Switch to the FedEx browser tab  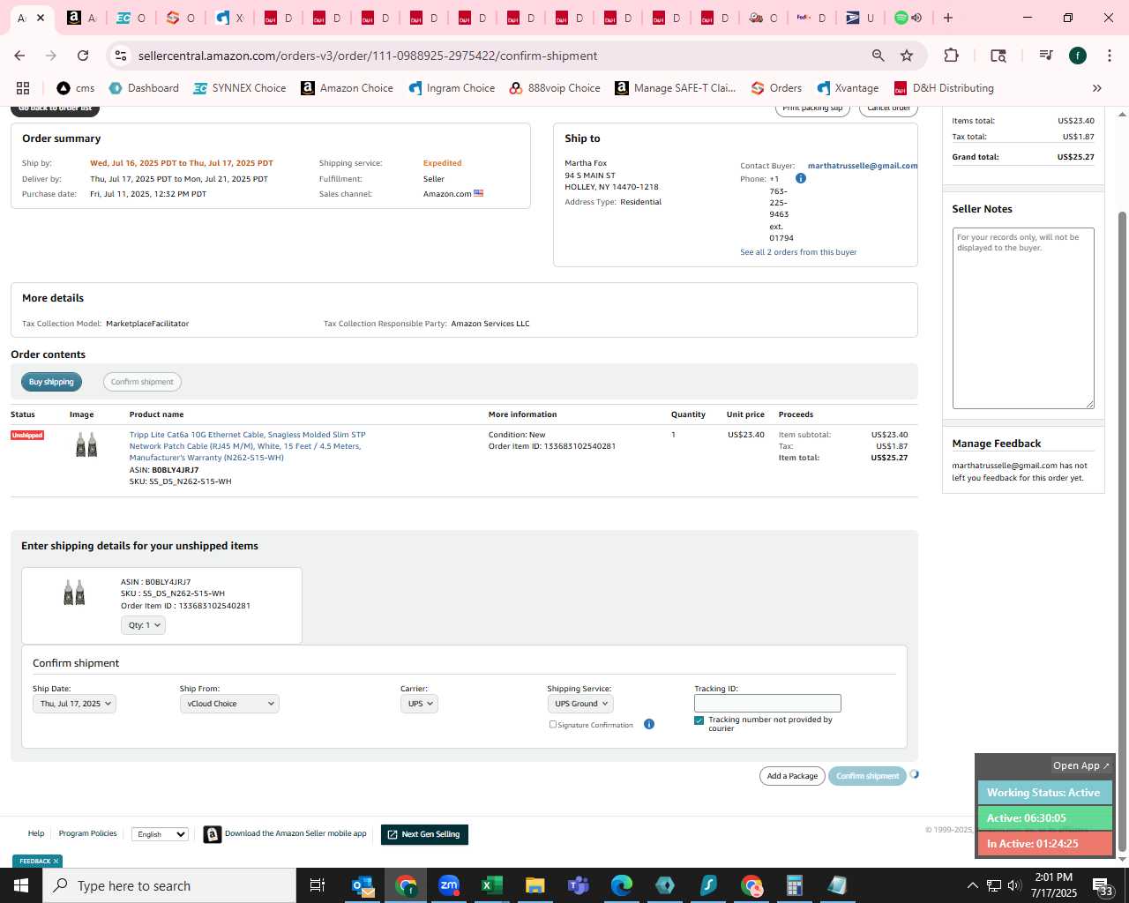click(811, 18)
